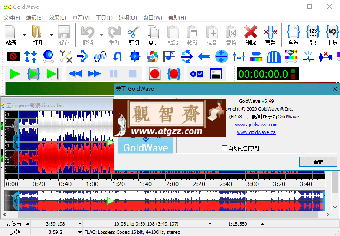Open the 效果(C) menu
Image resolution: width=340 pixels, height=236 pixels.
(x=57, y=18)
